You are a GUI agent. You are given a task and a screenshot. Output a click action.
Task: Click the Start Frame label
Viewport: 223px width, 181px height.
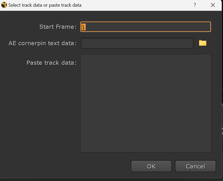58,26
